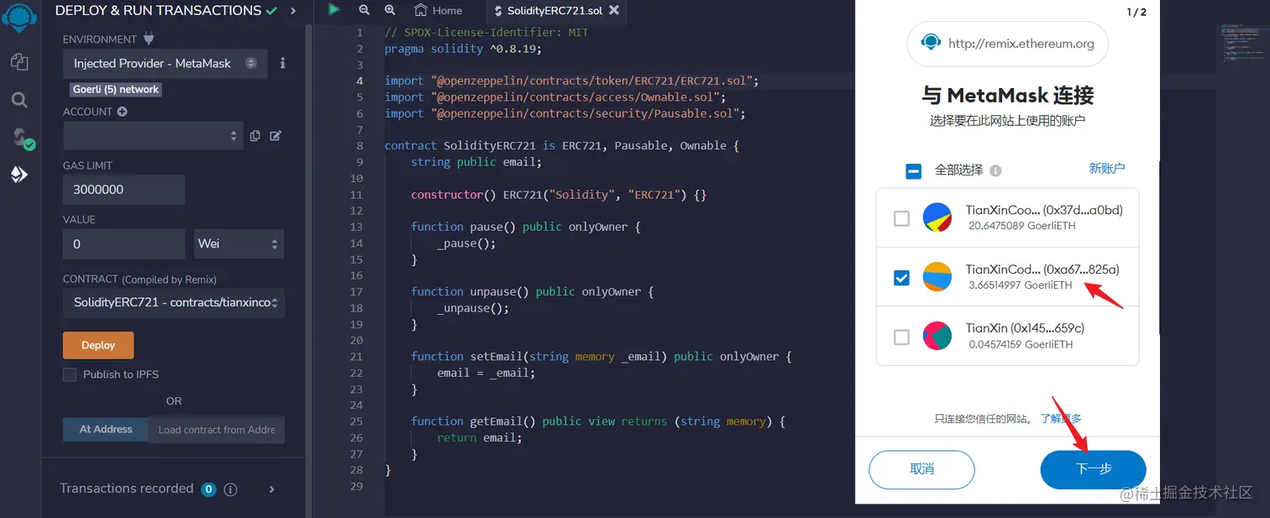Expand the Transactions recorded section chevron
This screenshot has width=1270, height=518.
271,489
